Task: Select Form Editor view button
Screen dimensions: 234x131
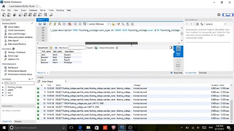Action: 178,63
